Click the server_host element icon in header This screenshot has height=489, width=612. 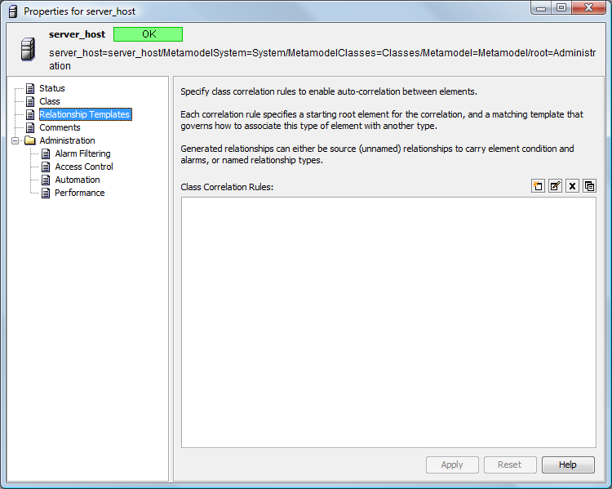(28, 49)
